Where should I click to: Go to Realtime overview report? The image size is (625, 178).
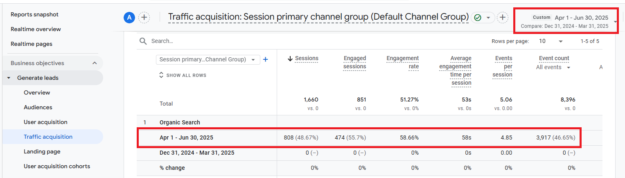pos(36,29)
